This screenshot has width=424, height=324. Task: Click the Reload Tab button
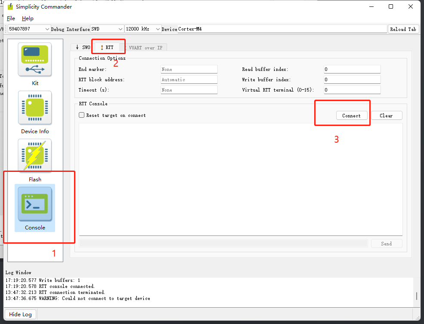403,29
